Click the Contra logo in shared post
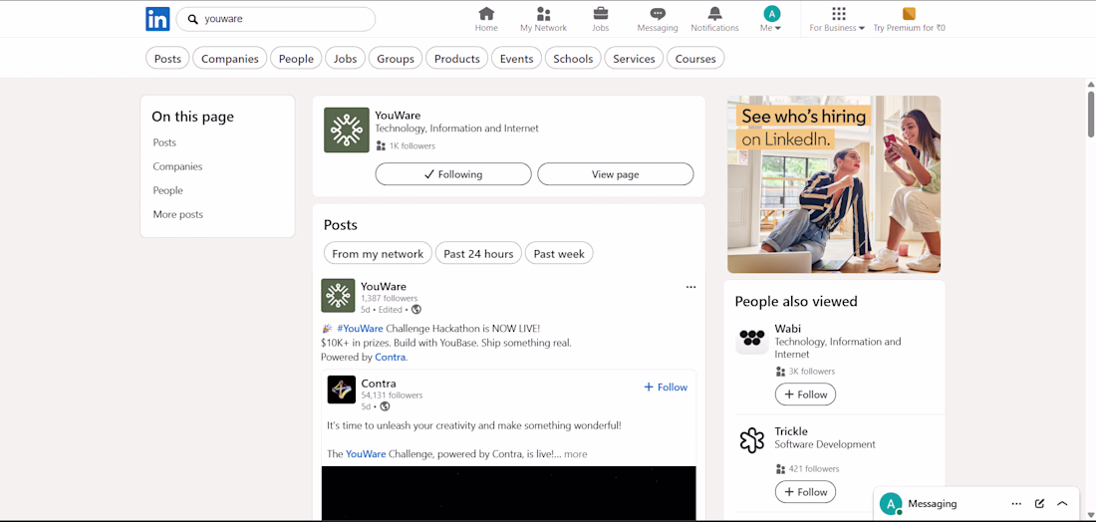Image resolution: width=1096 pixels, height=522 pixels. pos(342,390)
